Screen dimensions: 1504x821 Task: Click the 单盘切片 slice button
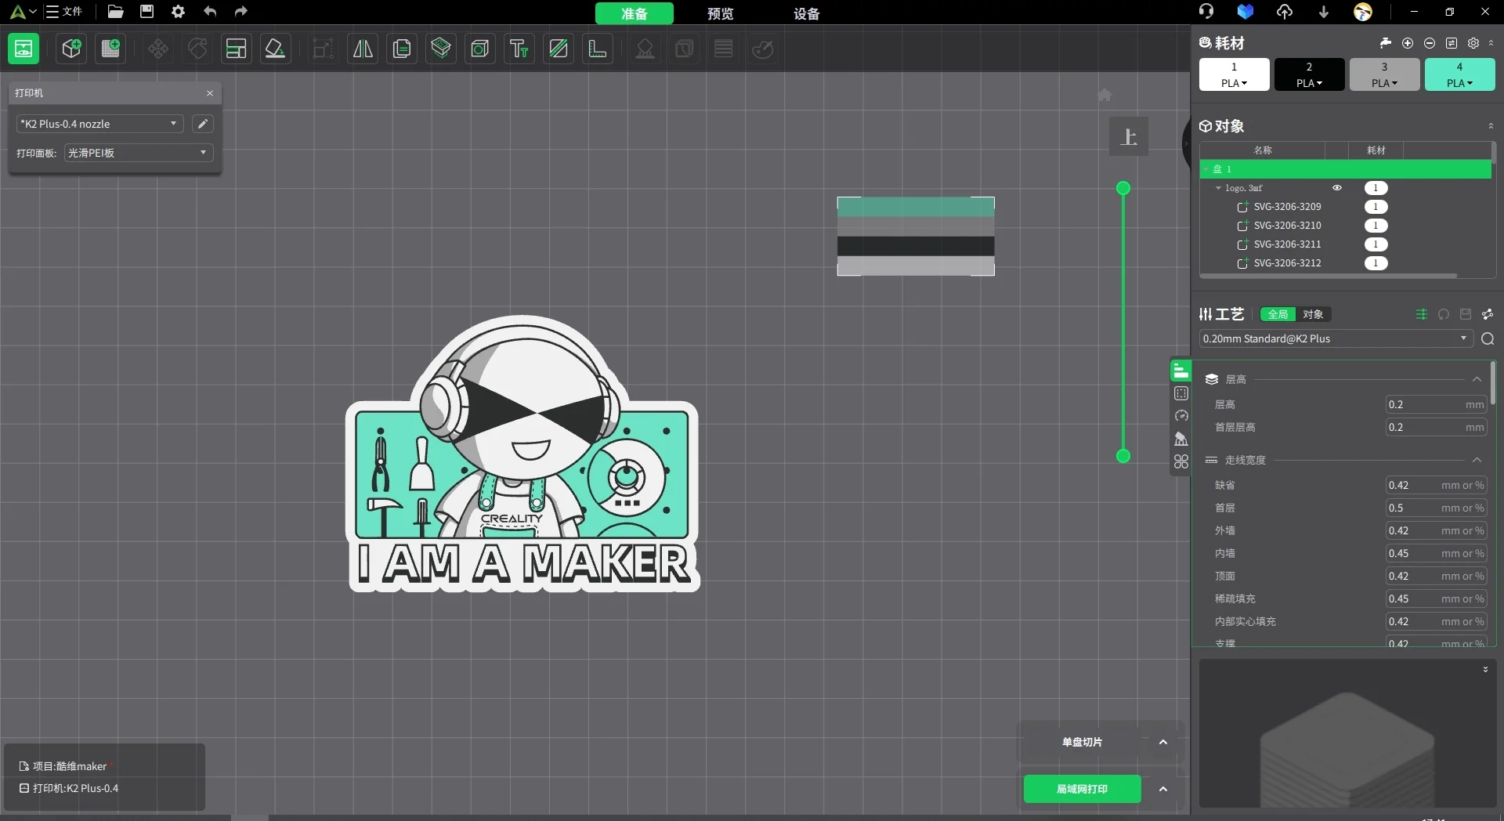click(x=1082, y=742)
